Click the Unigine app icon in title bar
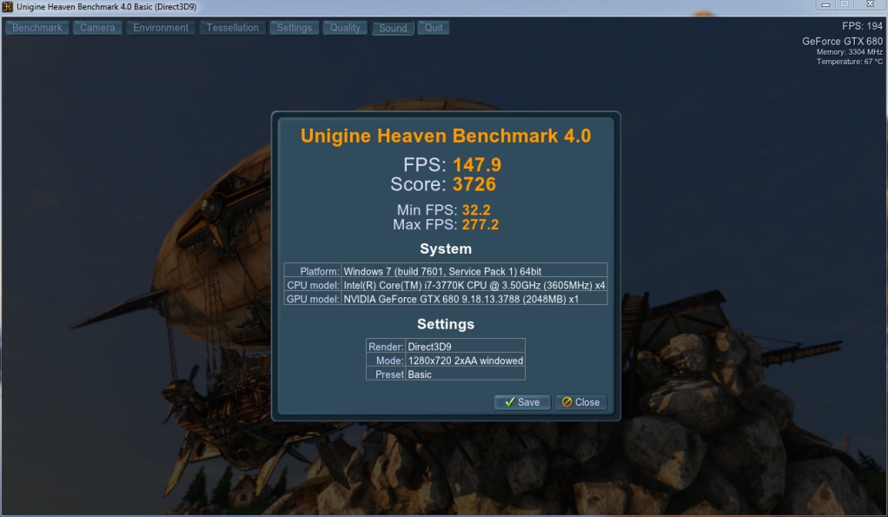The image size is (888, 517). pyautogui.click(x=8, y=7)
